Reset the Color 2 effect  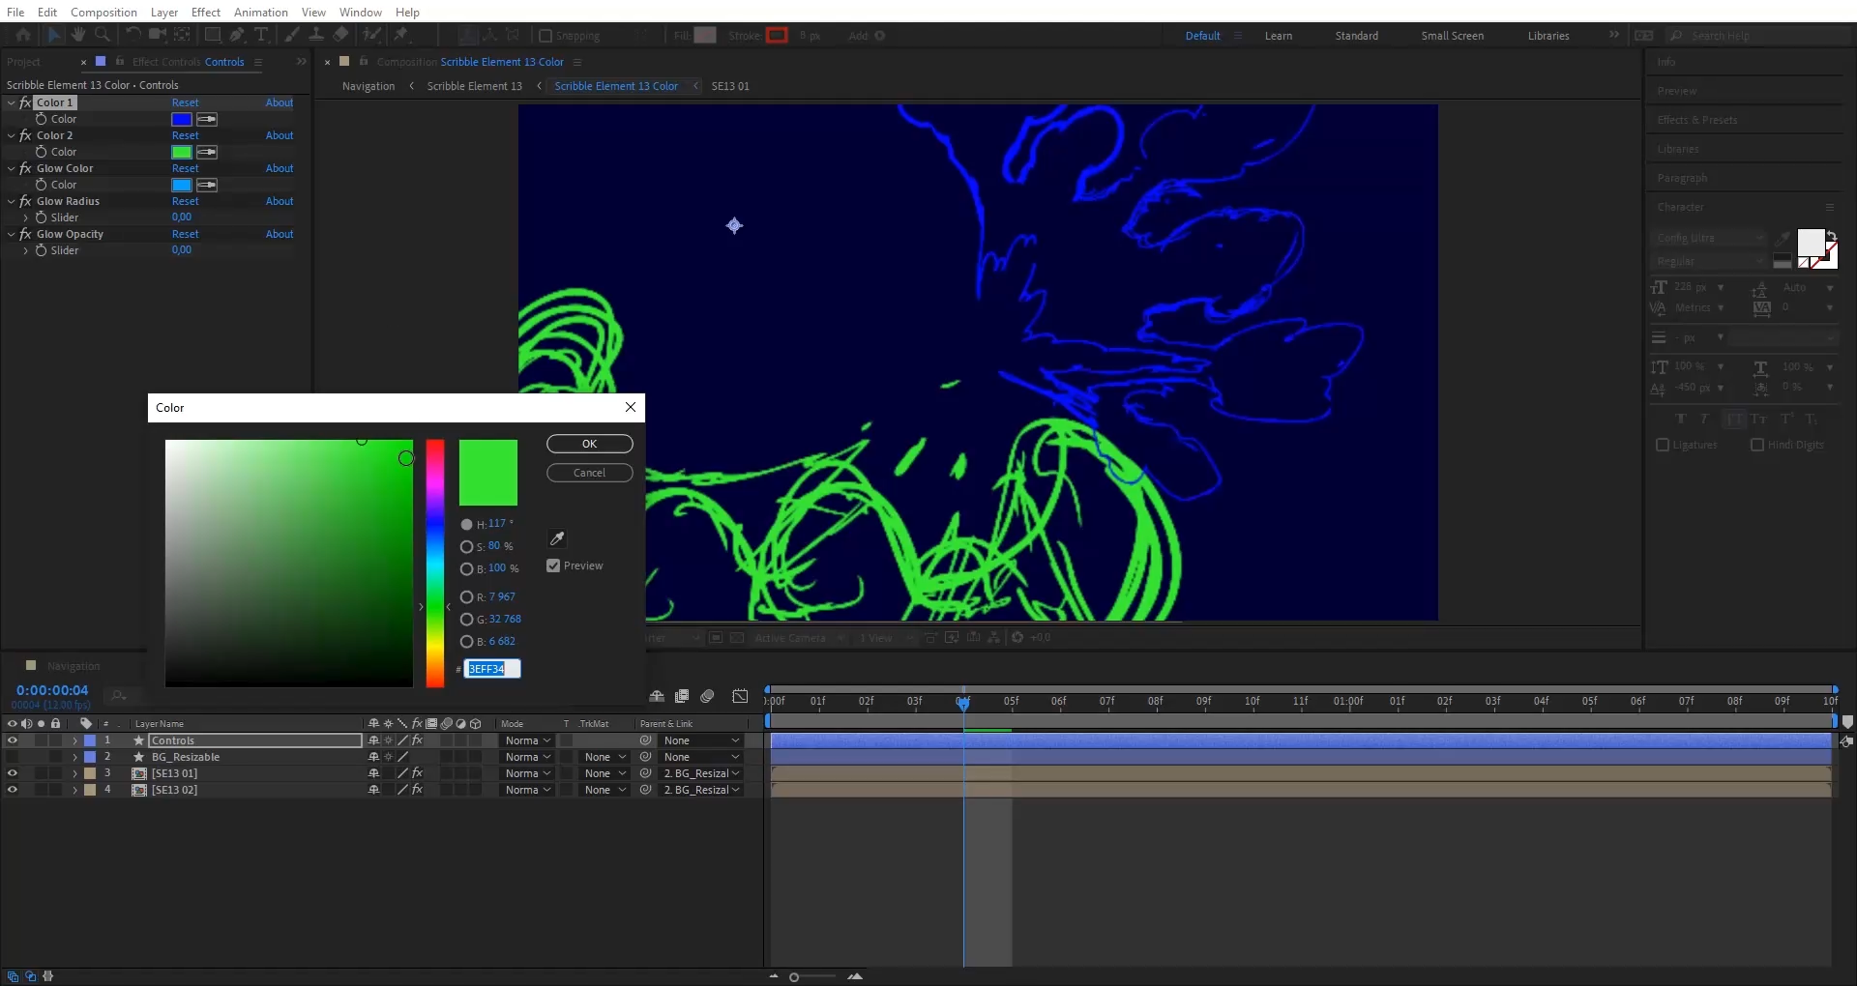(185, 135)
